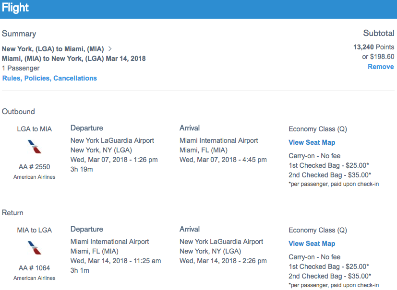Click the outbound American Airlines logo
The height and width of the screenshot is (290, 397).
tap(34, 147)
